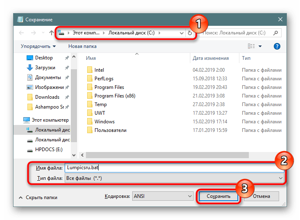Click pin icon next to Документы
This screenshot has width=300, height=220.
pyautogui.click(x=67, y=77)
